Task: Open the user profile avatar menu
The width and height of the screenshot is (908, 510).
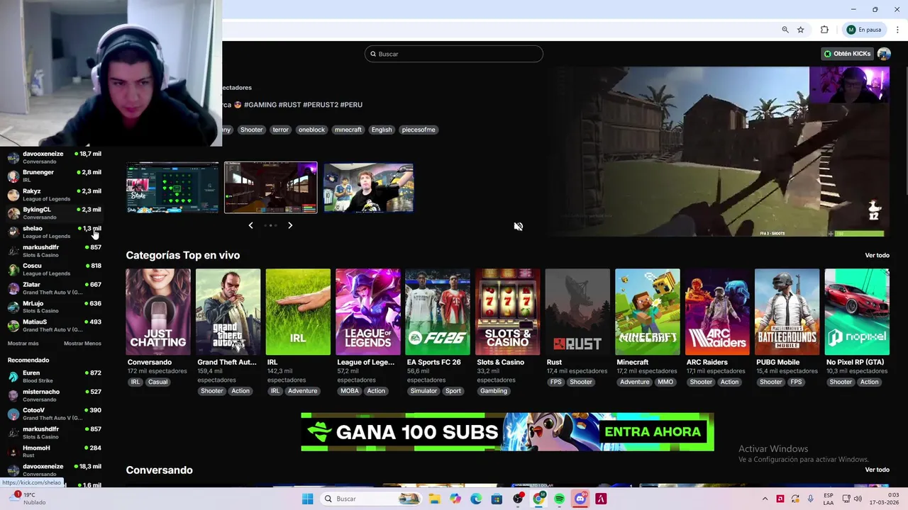Action: [x=884, y=54]
